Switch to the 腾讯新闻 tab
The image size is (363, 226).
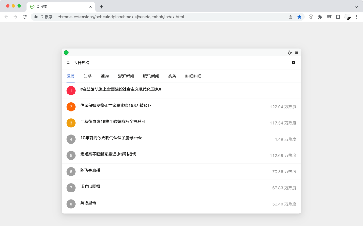click(151, 76)
